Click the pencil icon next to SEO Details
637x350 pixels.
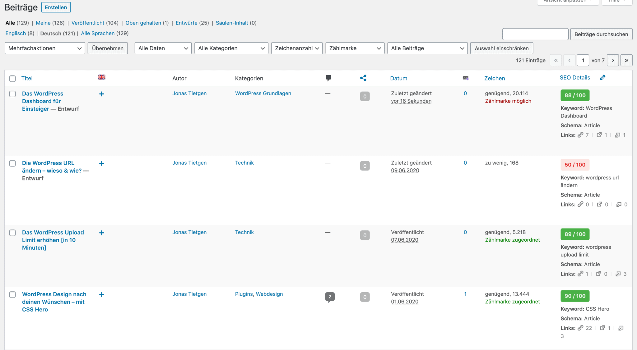[x=602, y=77]
